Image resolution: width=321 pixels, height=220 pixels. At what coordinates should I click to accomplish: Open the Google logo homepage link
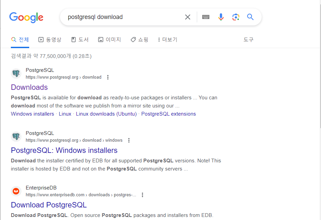point(26,17)
